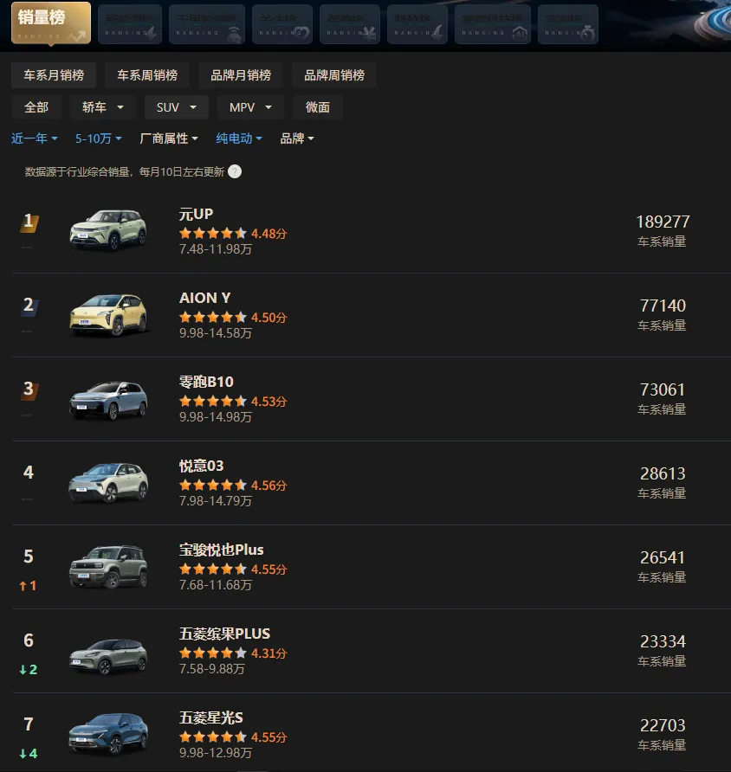Click the 4.53分 star rating of 零跑B10
This screenshot has height=772, width=731.
click(x=233, y=402)
